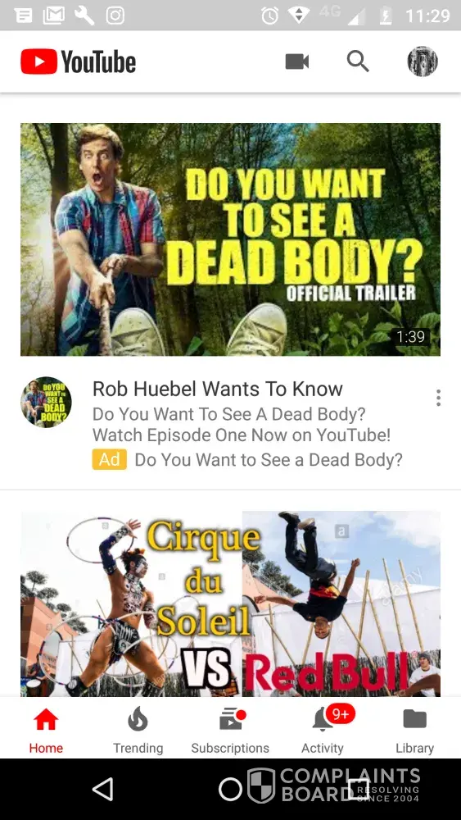The width and height of the screenshot is (461, 820).
Task: Play the Dead Body official trailer thumbnail
Action: click(230, 239)
